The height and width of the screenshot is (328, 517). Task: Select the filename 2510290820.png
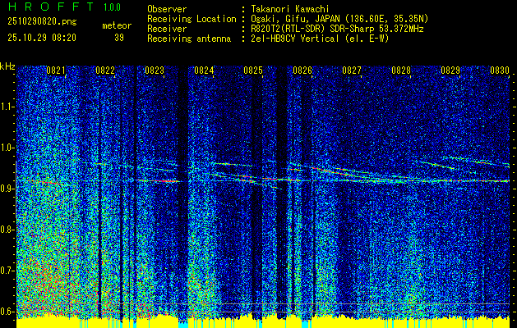(42, 22)
